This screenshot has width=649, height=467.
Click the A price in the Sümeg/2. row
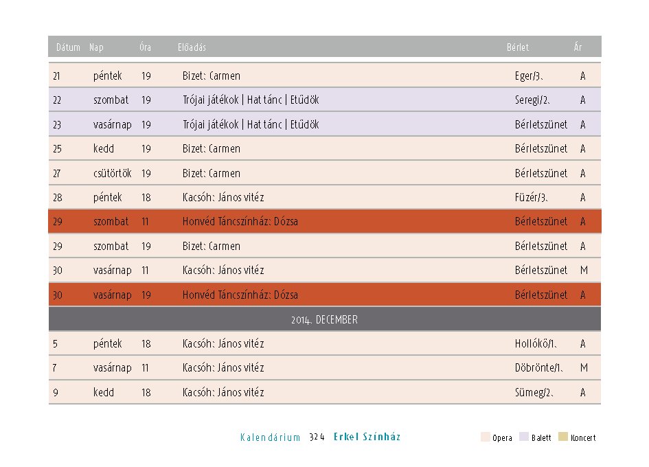coord(583,392)
